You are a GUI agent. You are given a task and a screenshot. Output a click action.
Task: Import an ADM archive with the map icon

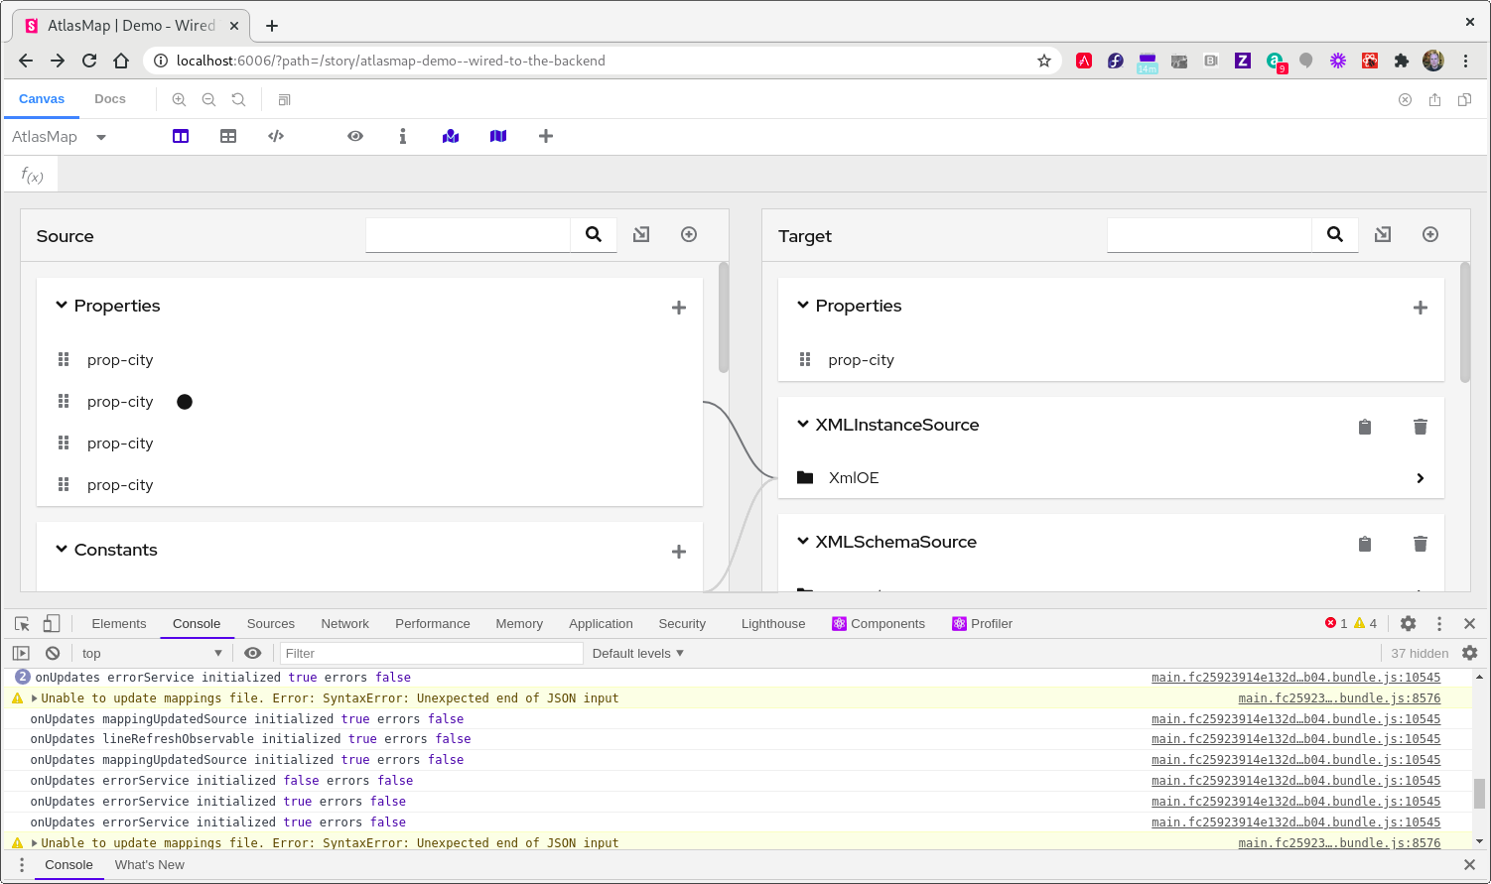point(451,136)
